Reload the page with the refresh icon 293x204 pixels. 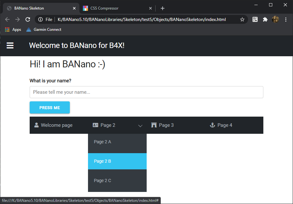pos(28,19)
